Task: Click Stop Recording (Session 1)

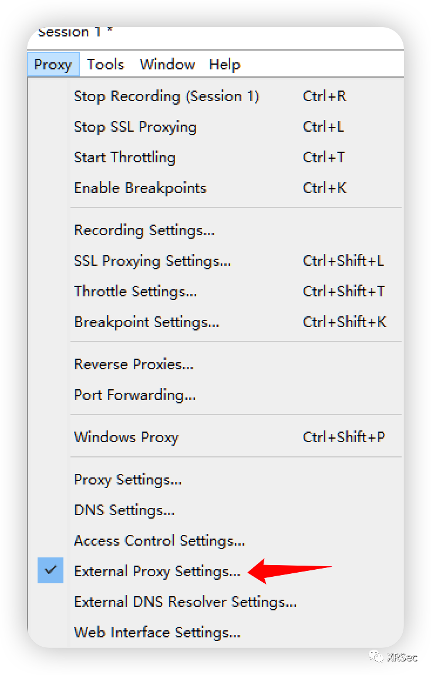Action: 166,96
